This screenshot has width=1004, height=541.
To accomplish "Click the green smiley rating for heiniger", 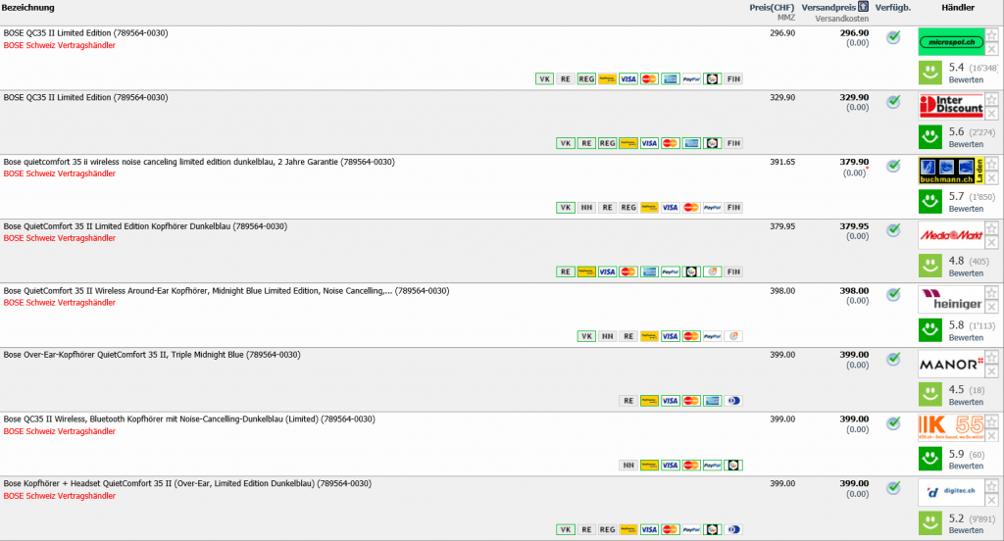I will pyautogui.click(x=929, y=329).
